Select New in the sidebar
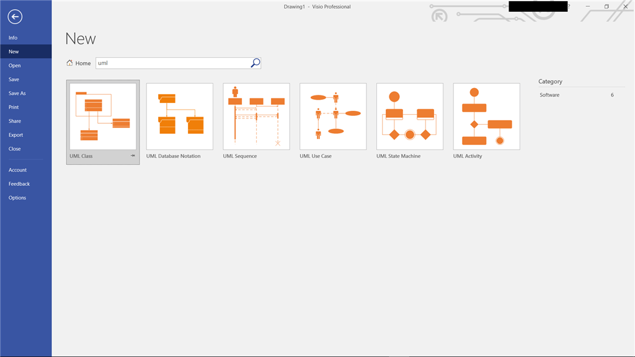The image size is (635, 357). point(26,51)
